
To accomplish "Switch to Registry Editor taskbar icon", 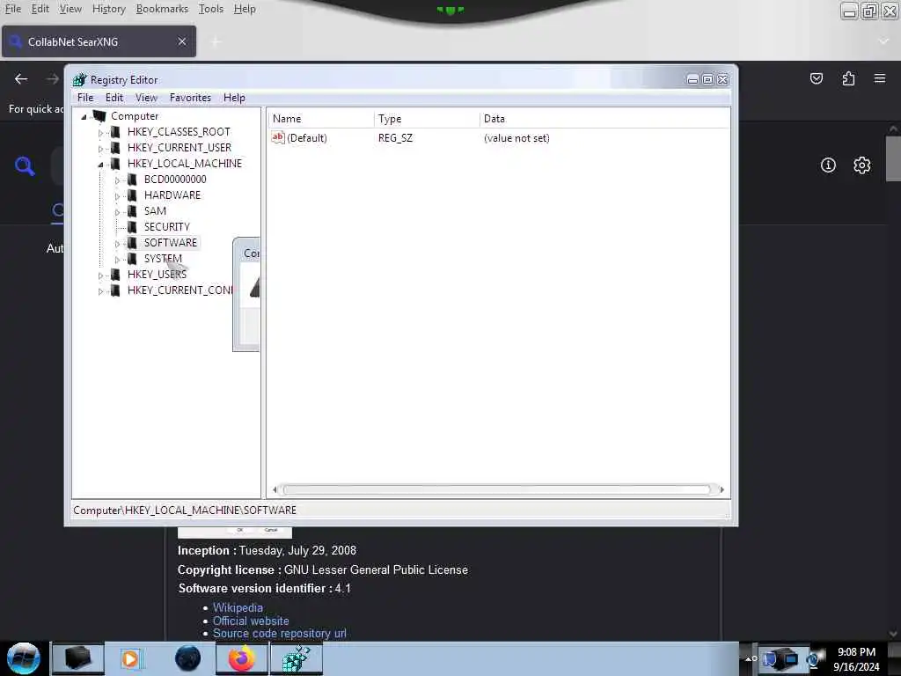I will coord(296,658).
